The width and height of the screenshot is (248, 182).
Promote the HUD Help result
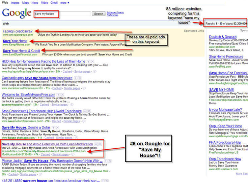(x=88, y=62)
